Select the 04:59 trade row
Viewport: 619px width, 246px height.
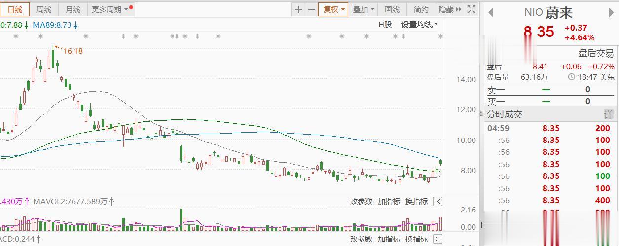550,128
